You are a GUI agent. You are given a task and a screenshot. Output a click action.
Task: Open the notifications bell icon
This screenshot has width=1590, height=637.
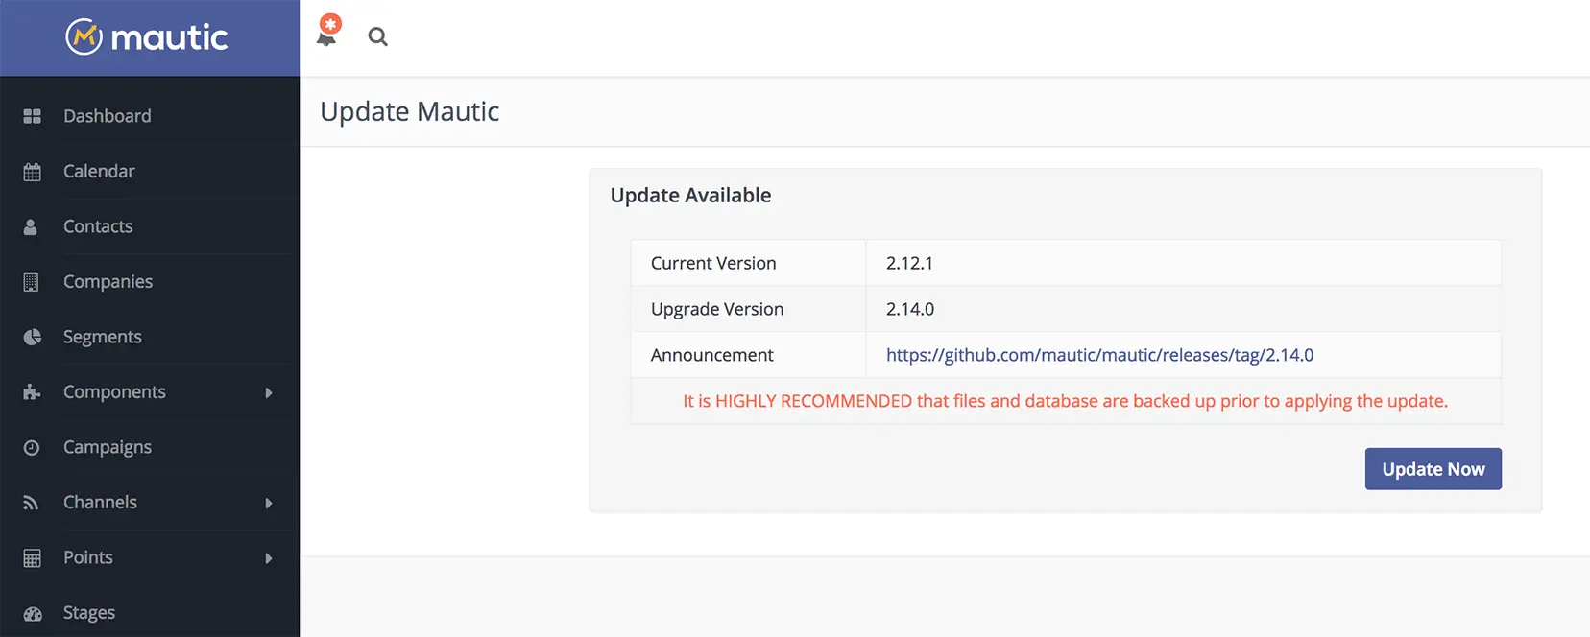(327, 33)
